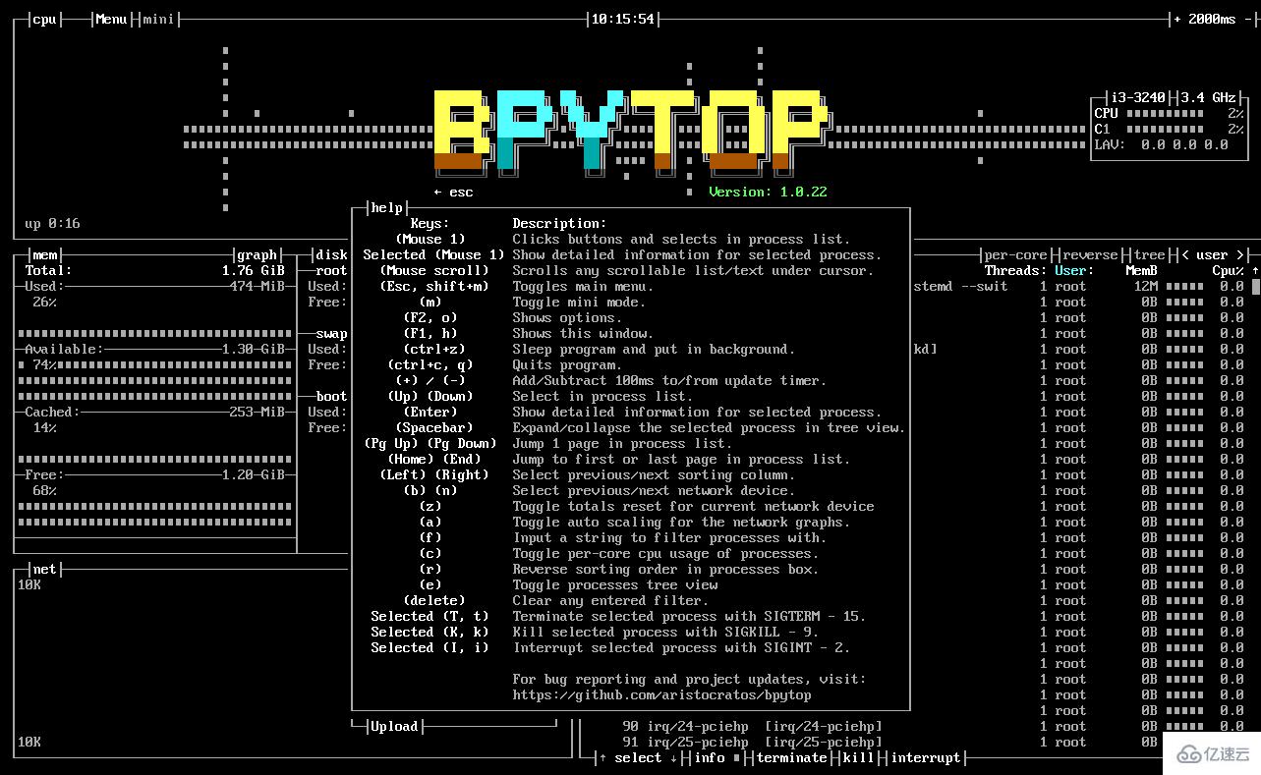Click the user sorting column selector
This screenshot has height=775, width=1261.
(1213, 254)
